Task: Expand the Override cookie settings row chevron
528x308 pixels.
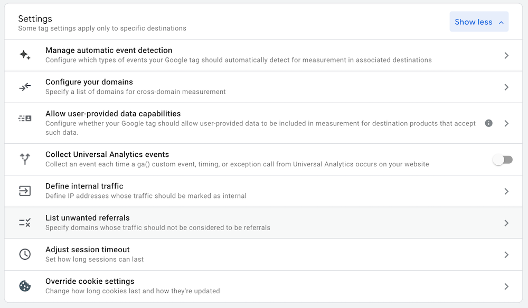Action: tap(506, 285)
